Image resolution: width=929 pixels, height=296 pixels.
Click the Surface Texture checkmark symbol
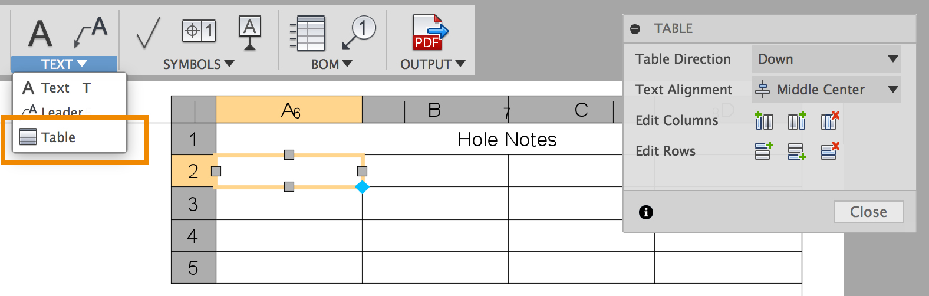[148, 32]
